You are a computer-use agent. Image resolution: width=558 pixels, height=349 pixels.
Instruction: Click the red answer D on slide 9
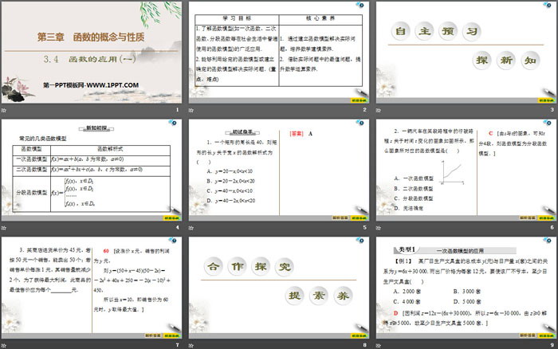point(395,313)
